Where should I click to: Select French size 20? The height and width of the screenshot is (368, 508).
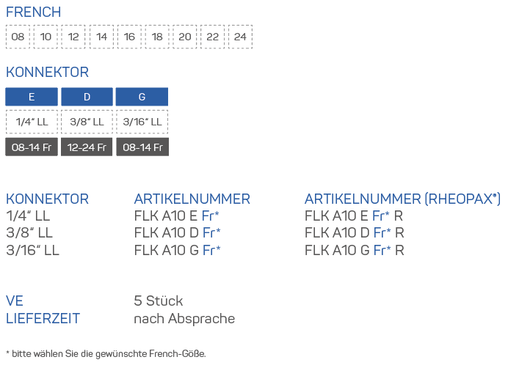point(185,37)
